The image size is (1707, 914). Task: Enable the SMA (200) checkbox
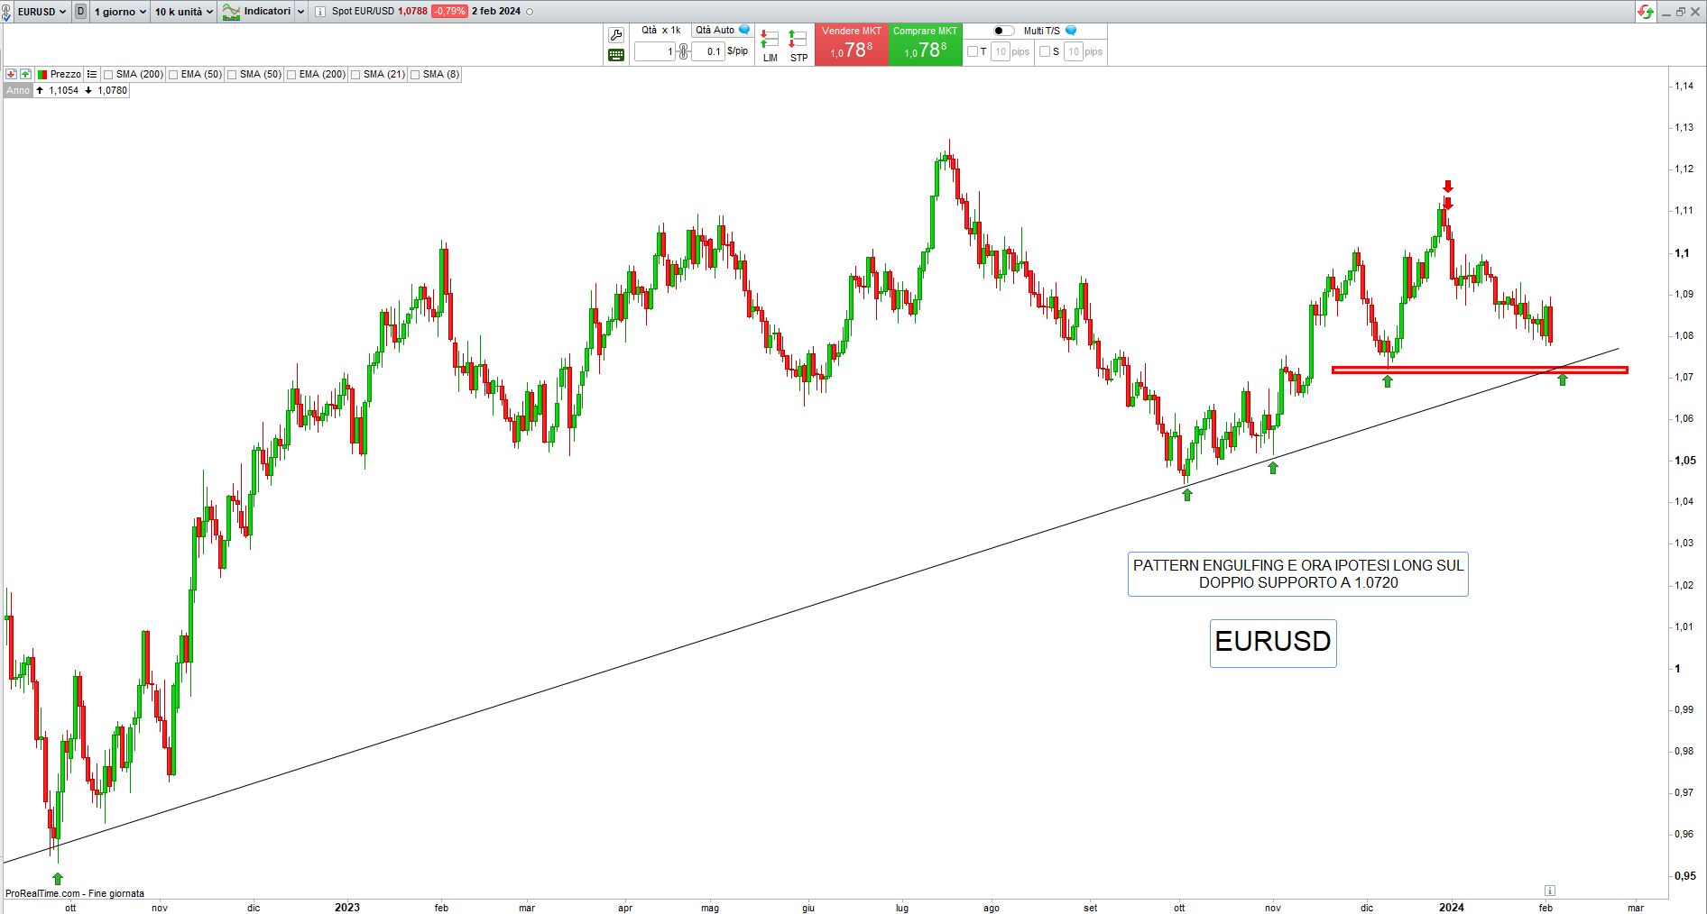(109, 75)
